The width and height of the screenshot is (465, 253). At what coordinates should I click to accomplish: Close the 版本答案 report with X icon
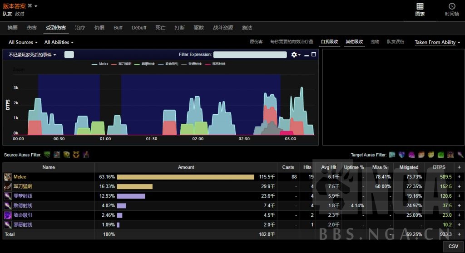[x=30, y=5]
